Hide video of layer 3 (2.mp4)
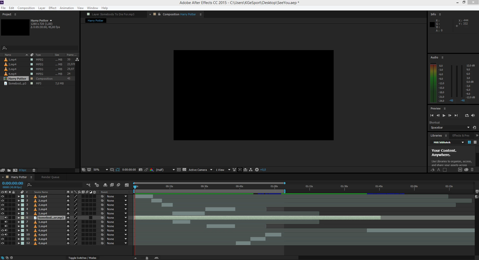 pyautogui.click(x=3, y=205)
